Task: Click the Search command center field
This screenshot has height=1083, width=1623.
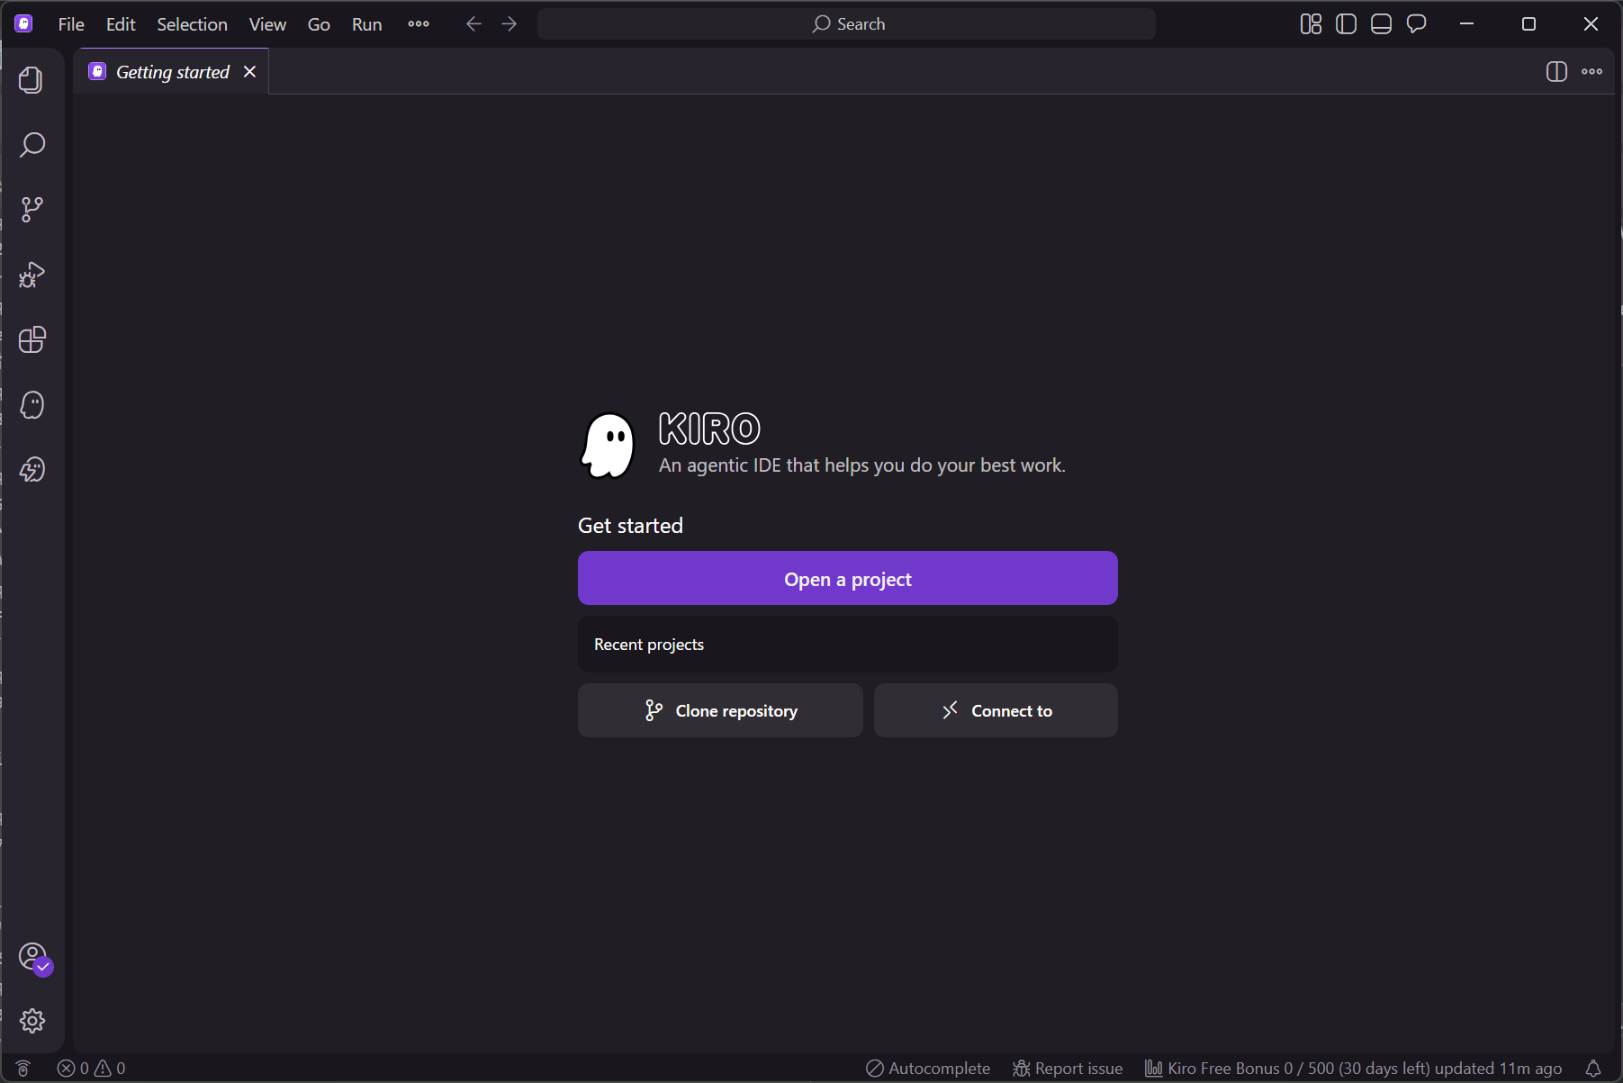Action: pos(846,24)
